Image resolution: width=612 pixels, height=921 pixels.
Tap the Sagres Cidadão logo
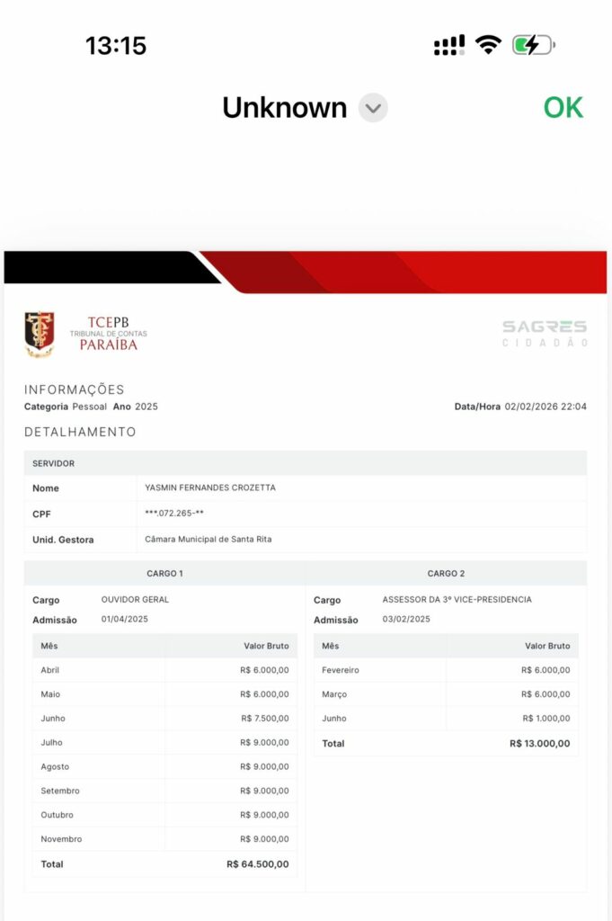[545, 333]
